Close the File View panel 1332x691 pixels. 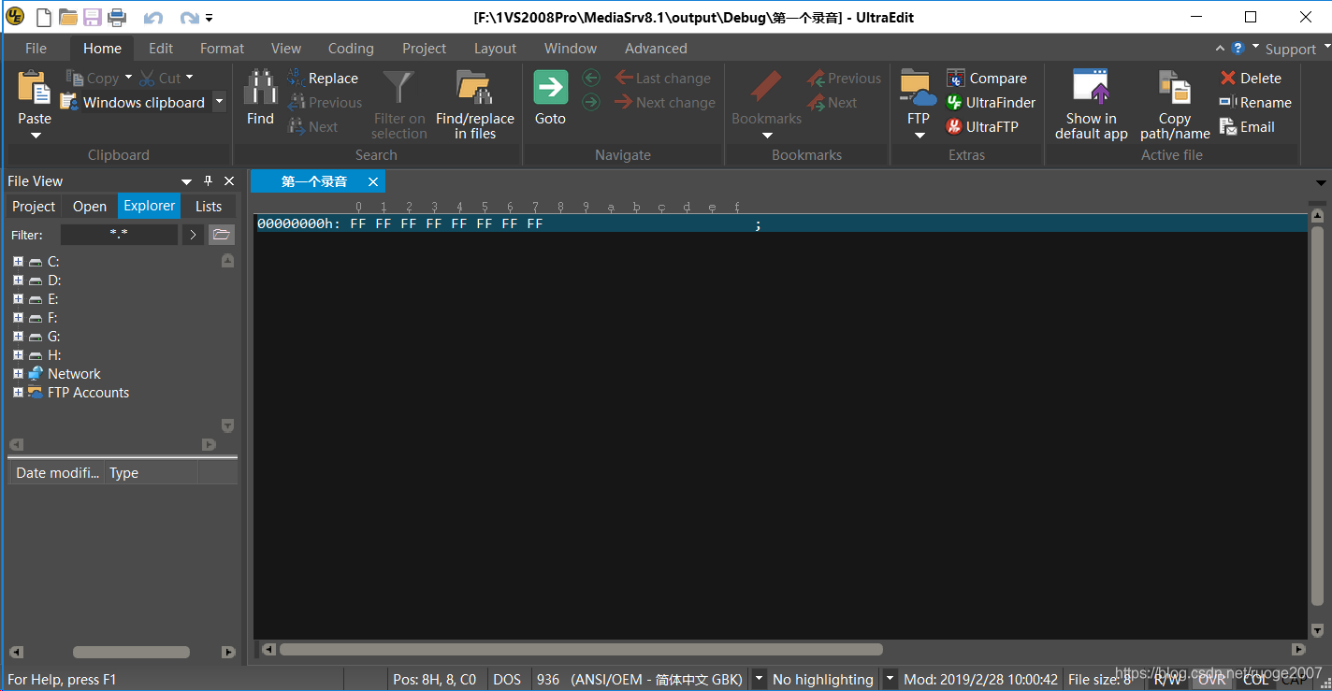(x=229, y=181)
